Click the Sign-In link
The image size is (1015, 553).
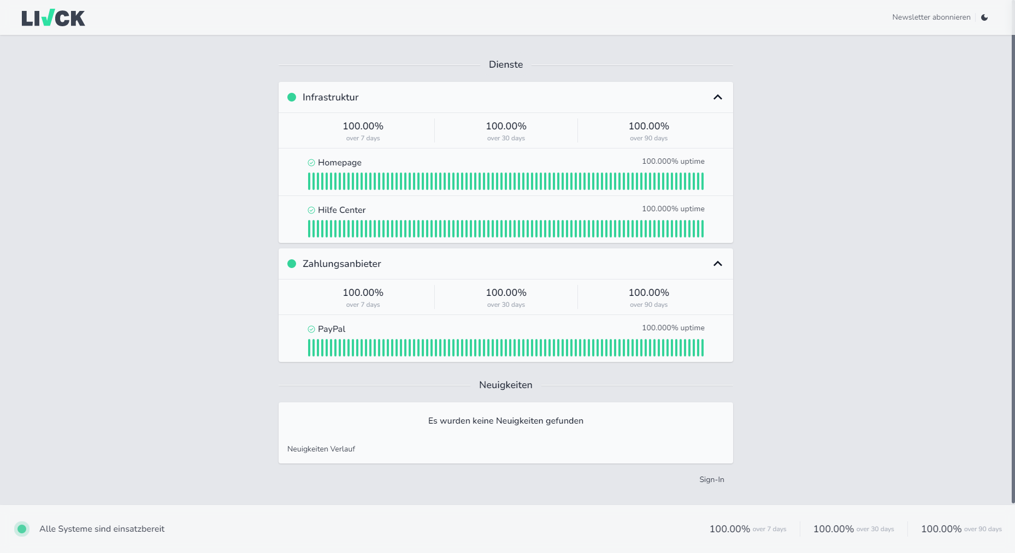(711, 479)
